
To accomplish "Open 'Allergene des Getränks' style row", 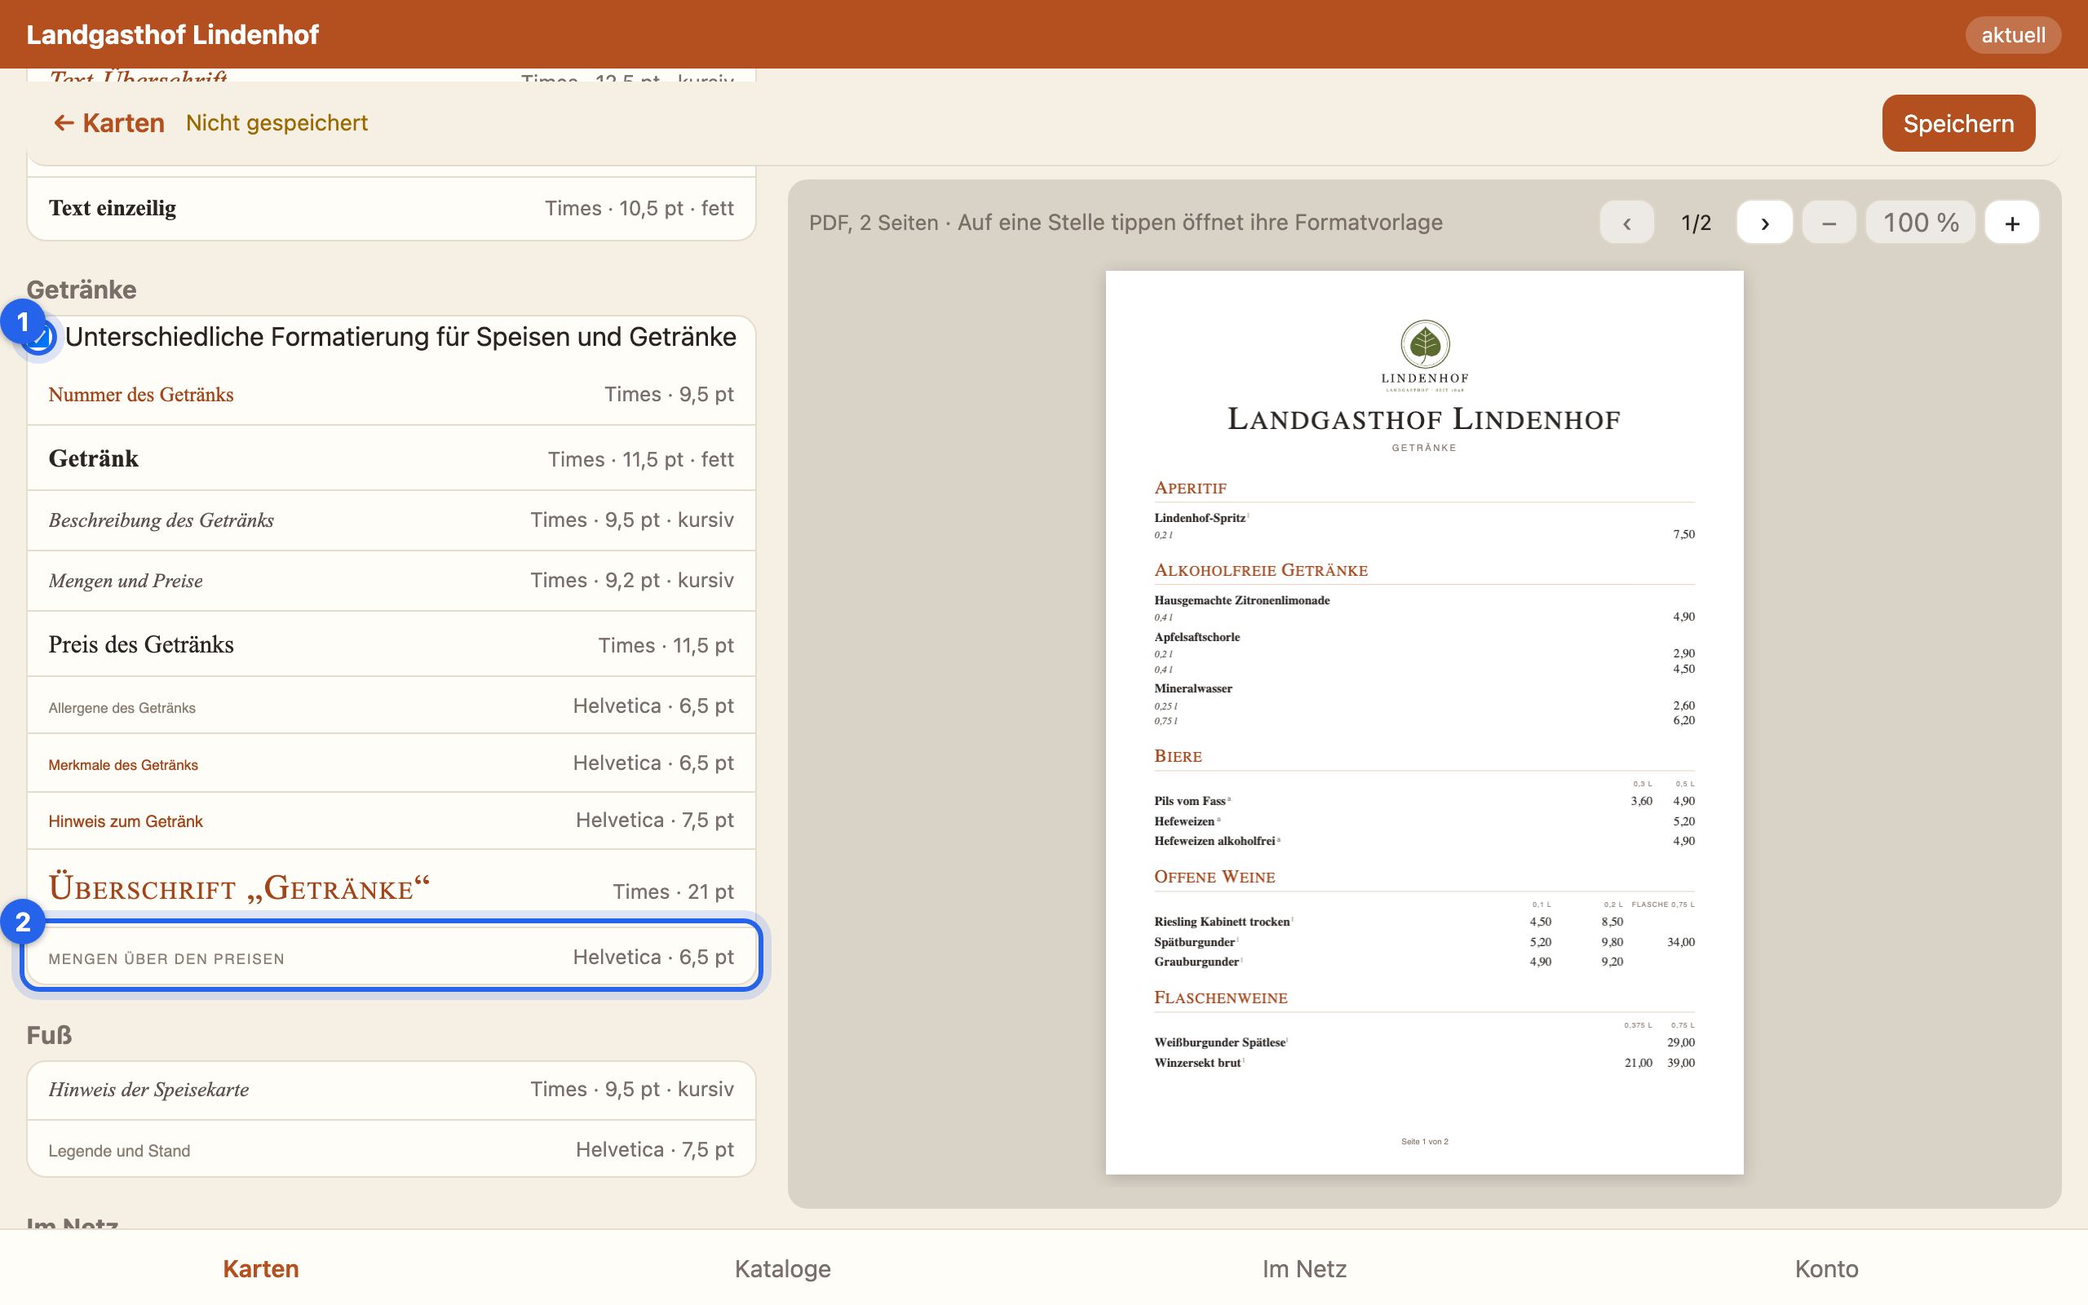I will pos(391,706).
